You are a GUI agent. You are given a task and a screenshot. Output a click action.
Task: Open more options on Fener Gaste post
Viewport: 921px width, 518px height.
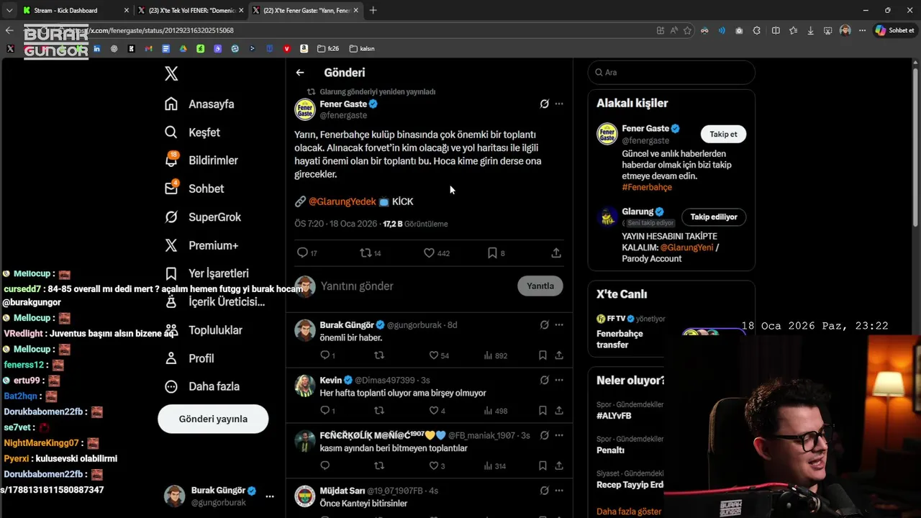point(559,104)
